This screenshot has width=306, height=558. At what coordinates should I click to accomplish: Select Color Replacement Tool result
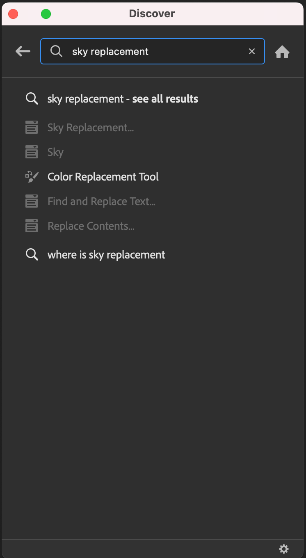point(103,177)
